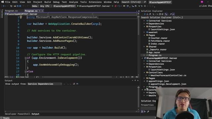Image resolution: width=212 pixels, height=119 pixels.
Task: Select the Output bottom tab
Action: tap(35, 114)
